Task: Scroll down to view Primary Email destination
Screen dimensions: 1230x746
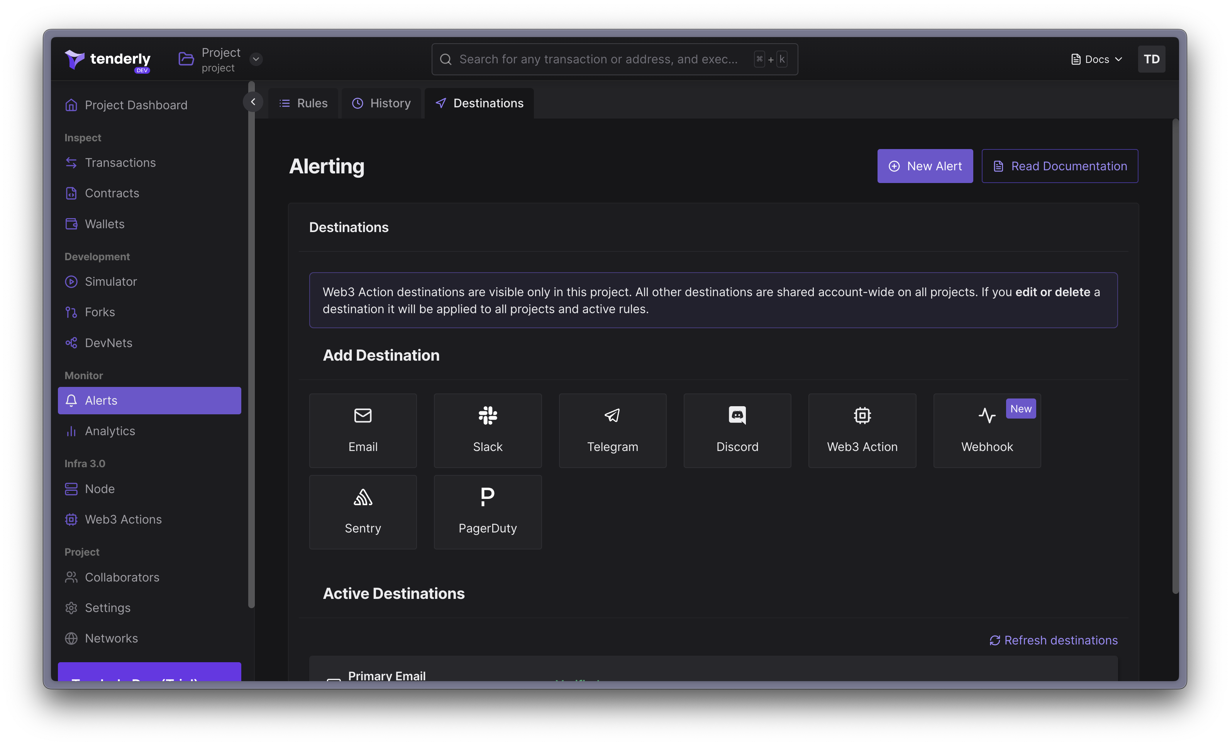Action: (x=386, y=676)
